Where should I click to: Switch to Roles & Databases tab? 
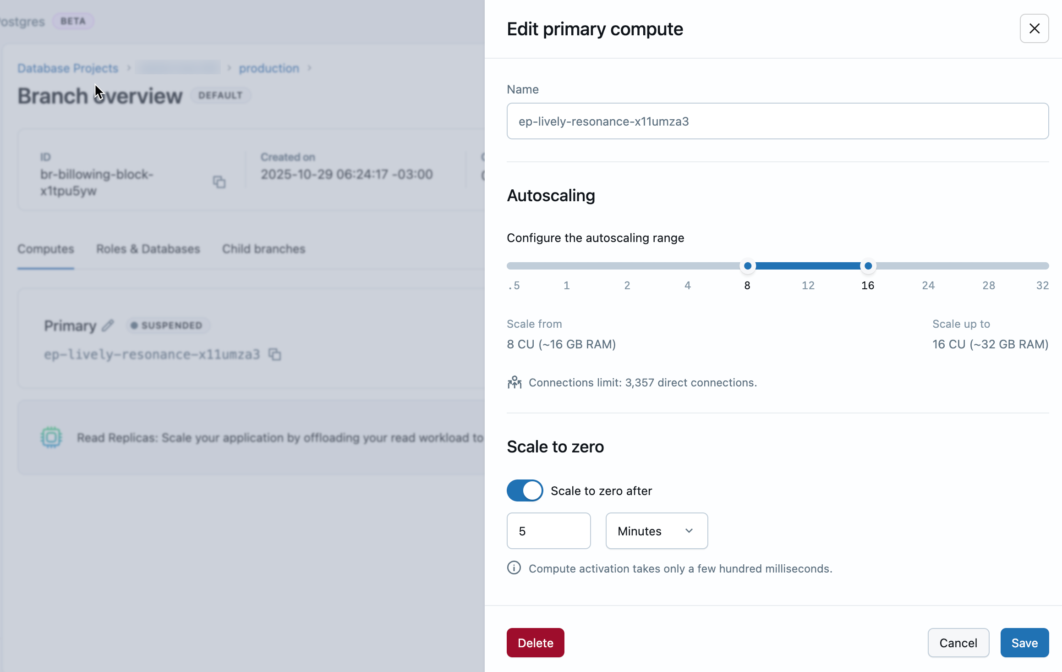(148, 249)
